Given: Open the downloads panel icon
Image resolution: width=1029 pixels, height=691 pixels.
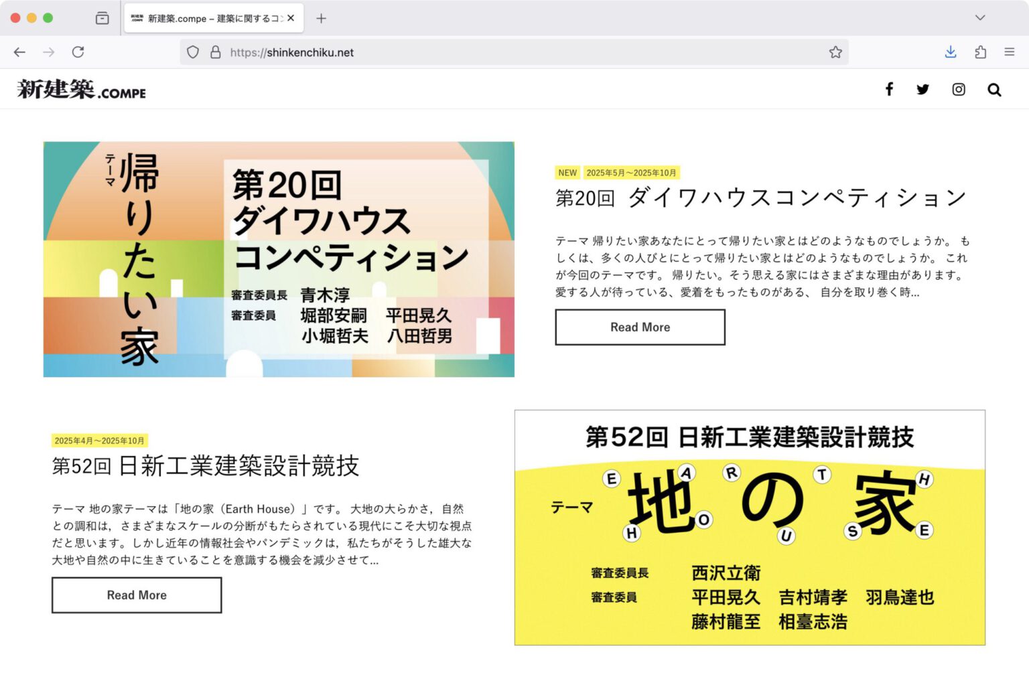Looking at the screenshot, I should [950, 52].
